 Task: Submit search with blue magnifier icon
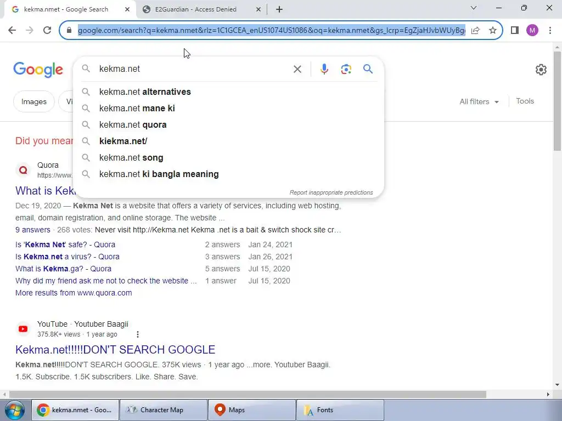(x=368, y=69)
